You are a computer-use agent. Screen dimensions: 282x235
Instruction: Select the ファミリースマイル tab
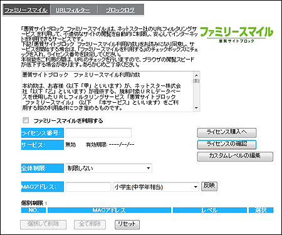(26, 10)
